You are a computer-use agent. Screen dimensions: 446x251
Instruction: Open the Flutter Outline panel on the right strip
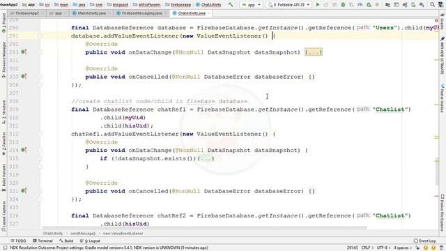443,98
